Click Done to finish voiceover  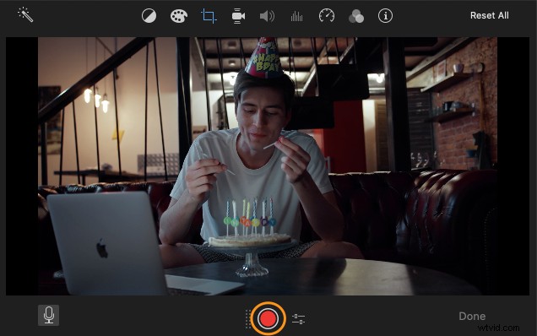coord(472,316)
